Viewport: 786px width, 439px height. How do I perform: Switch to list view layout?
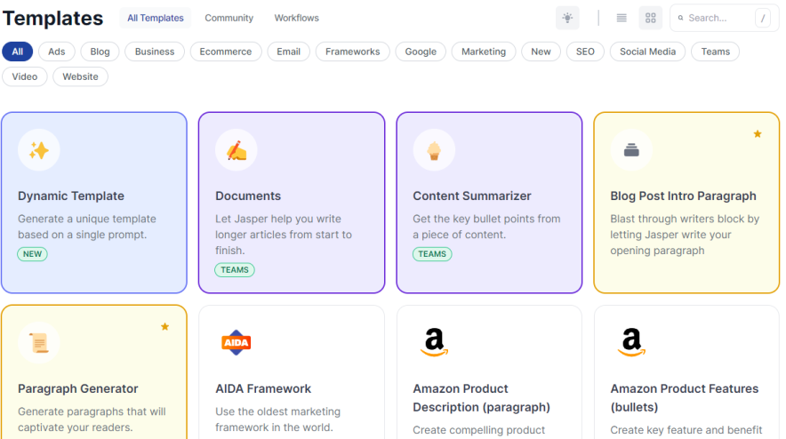tap(622, 18)
